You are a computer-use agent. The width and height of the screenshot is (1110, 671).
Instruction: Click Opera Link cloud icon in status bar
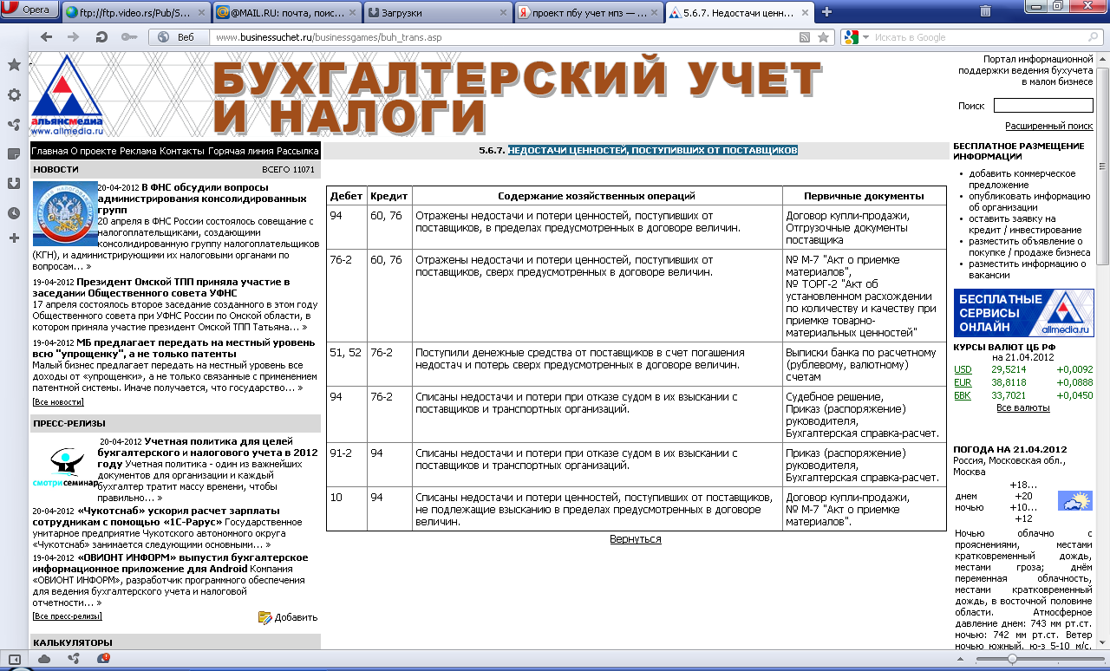coord(44,659)
